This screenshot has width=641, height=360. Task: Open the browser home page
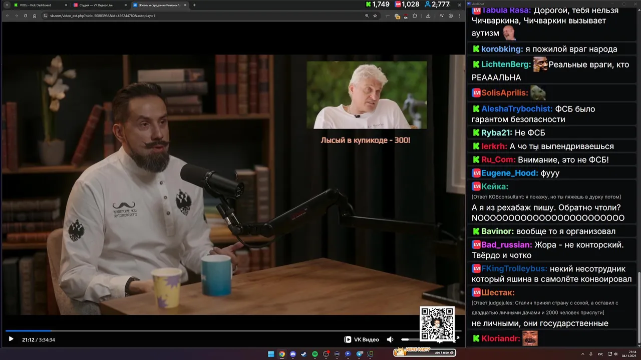tap(35, 15)
